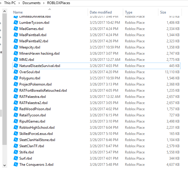Expand breadcrumb arrow after Documents

point(44,3)
